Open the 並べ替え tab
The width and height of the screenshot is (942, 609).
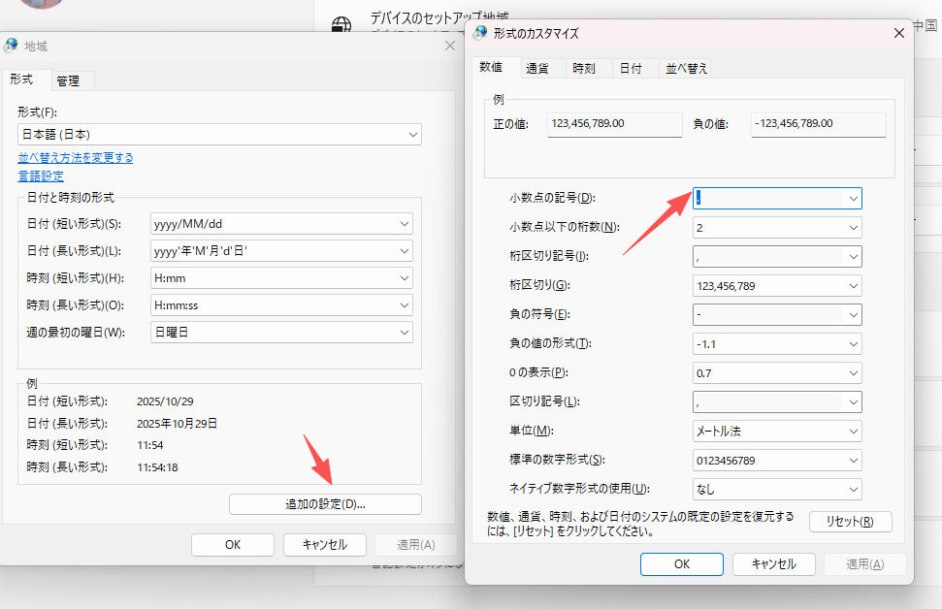[687, 68]
